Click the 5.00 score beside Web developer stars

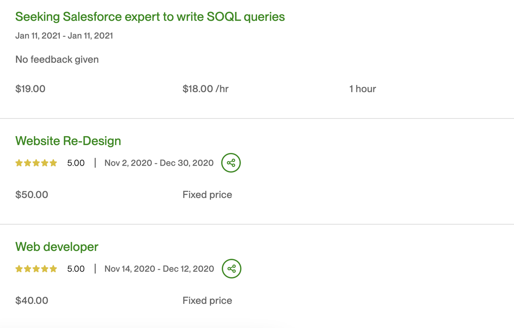coord(76,269)
